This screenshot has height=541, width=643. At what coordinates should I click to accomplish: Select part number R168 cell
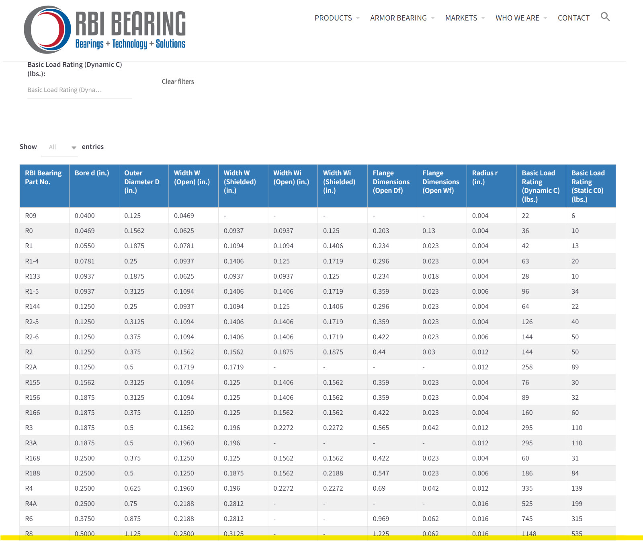tap(44, 458)
